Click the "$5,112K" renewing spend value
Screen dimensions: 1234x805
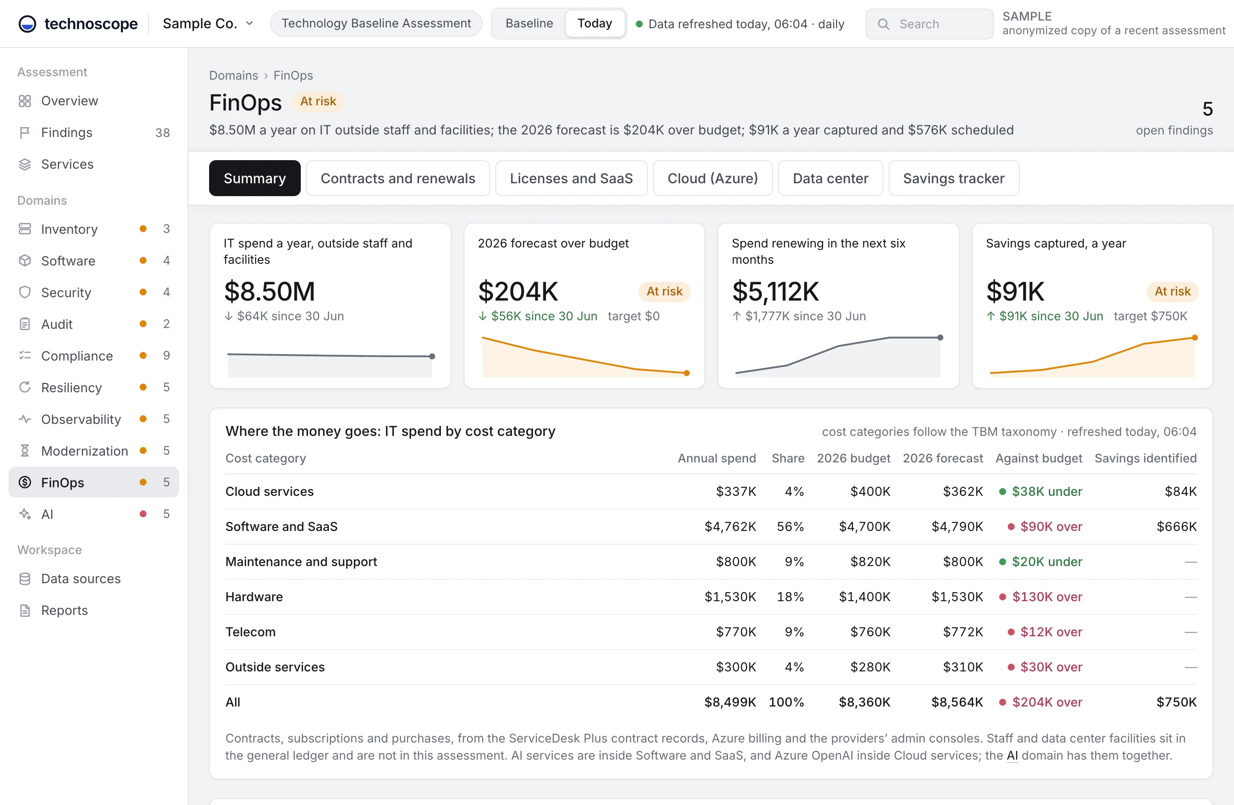coord(775,291)
